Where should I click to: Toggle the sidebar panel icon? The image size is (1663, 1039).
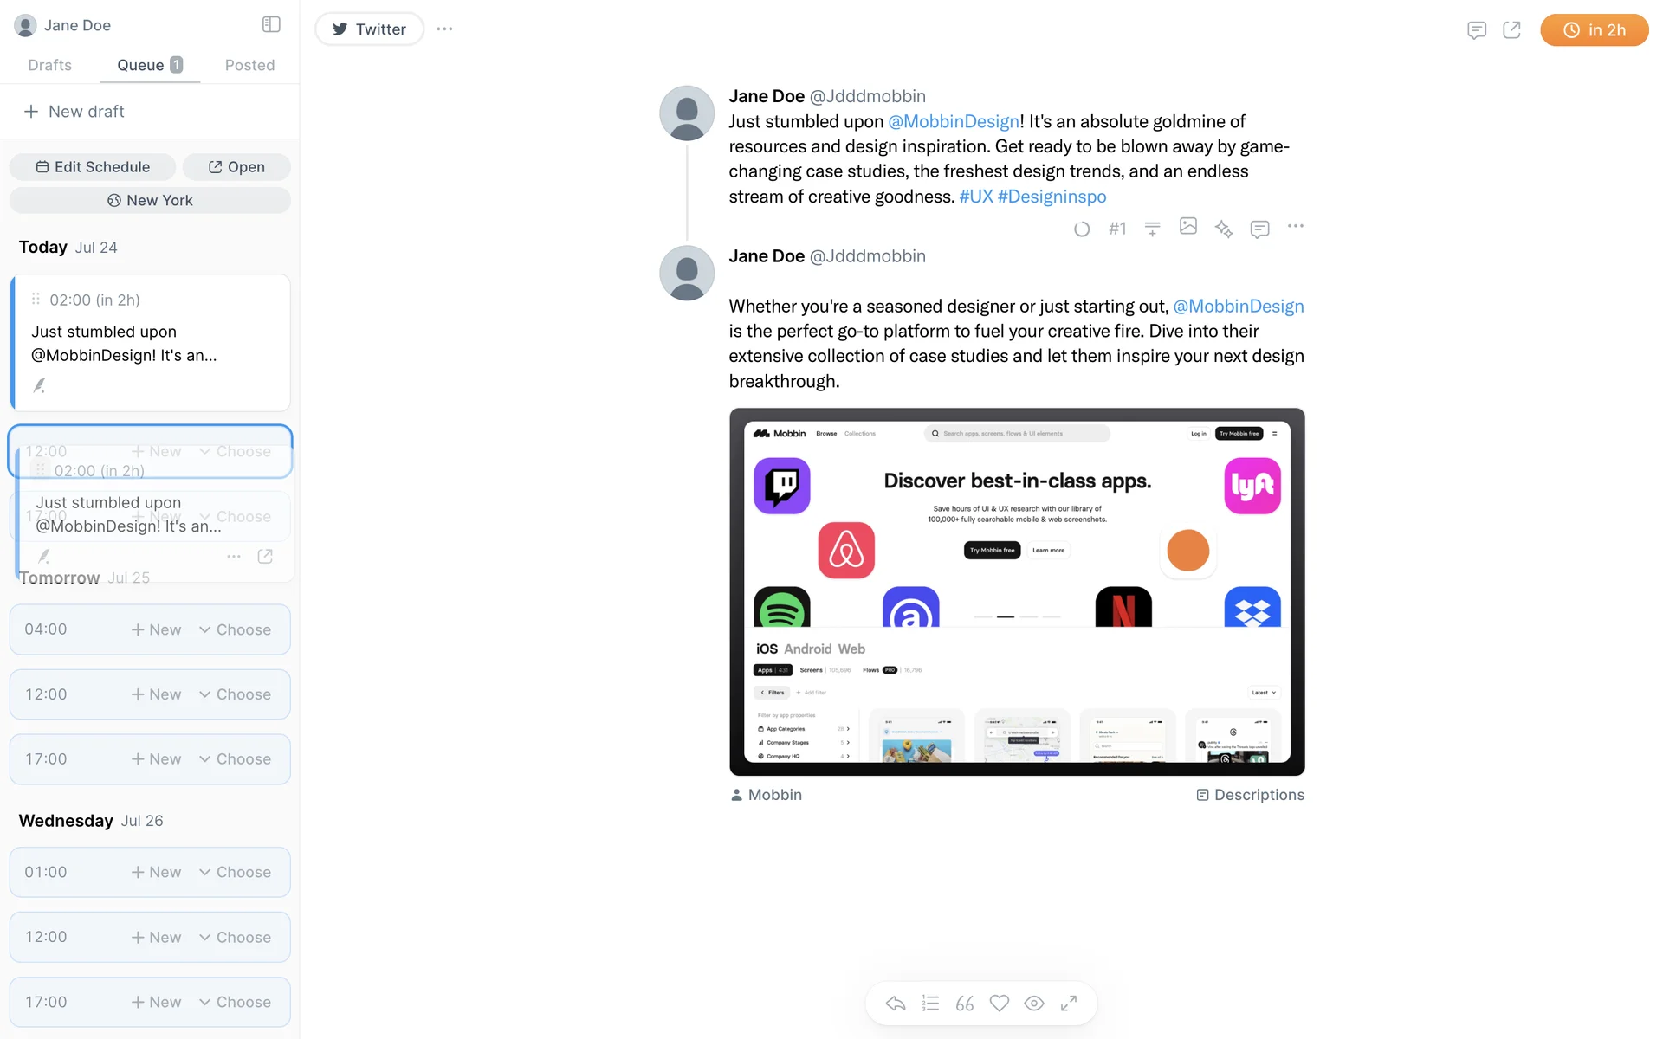click(271, 25)
